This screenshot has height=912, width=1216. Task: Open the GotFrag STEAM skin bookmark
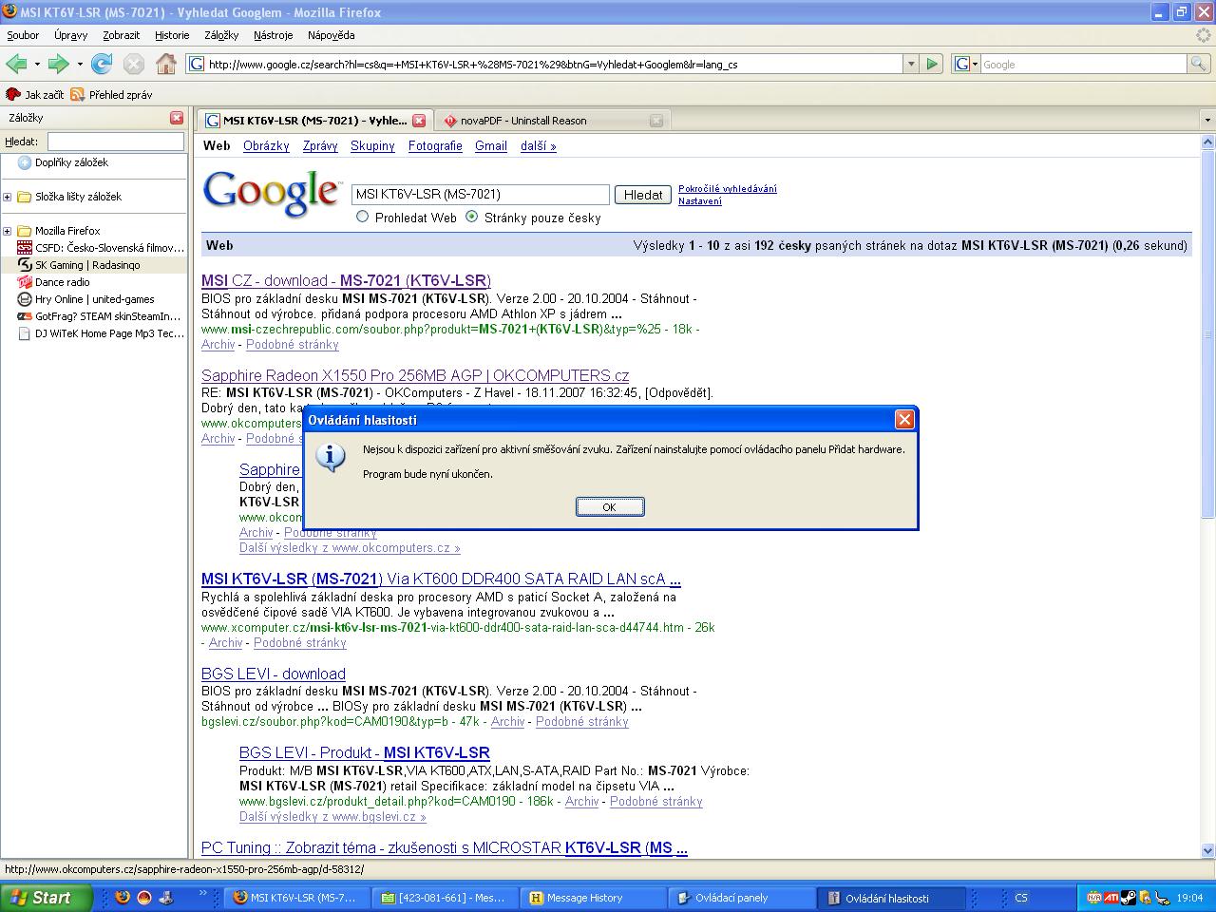click(99, 316)
